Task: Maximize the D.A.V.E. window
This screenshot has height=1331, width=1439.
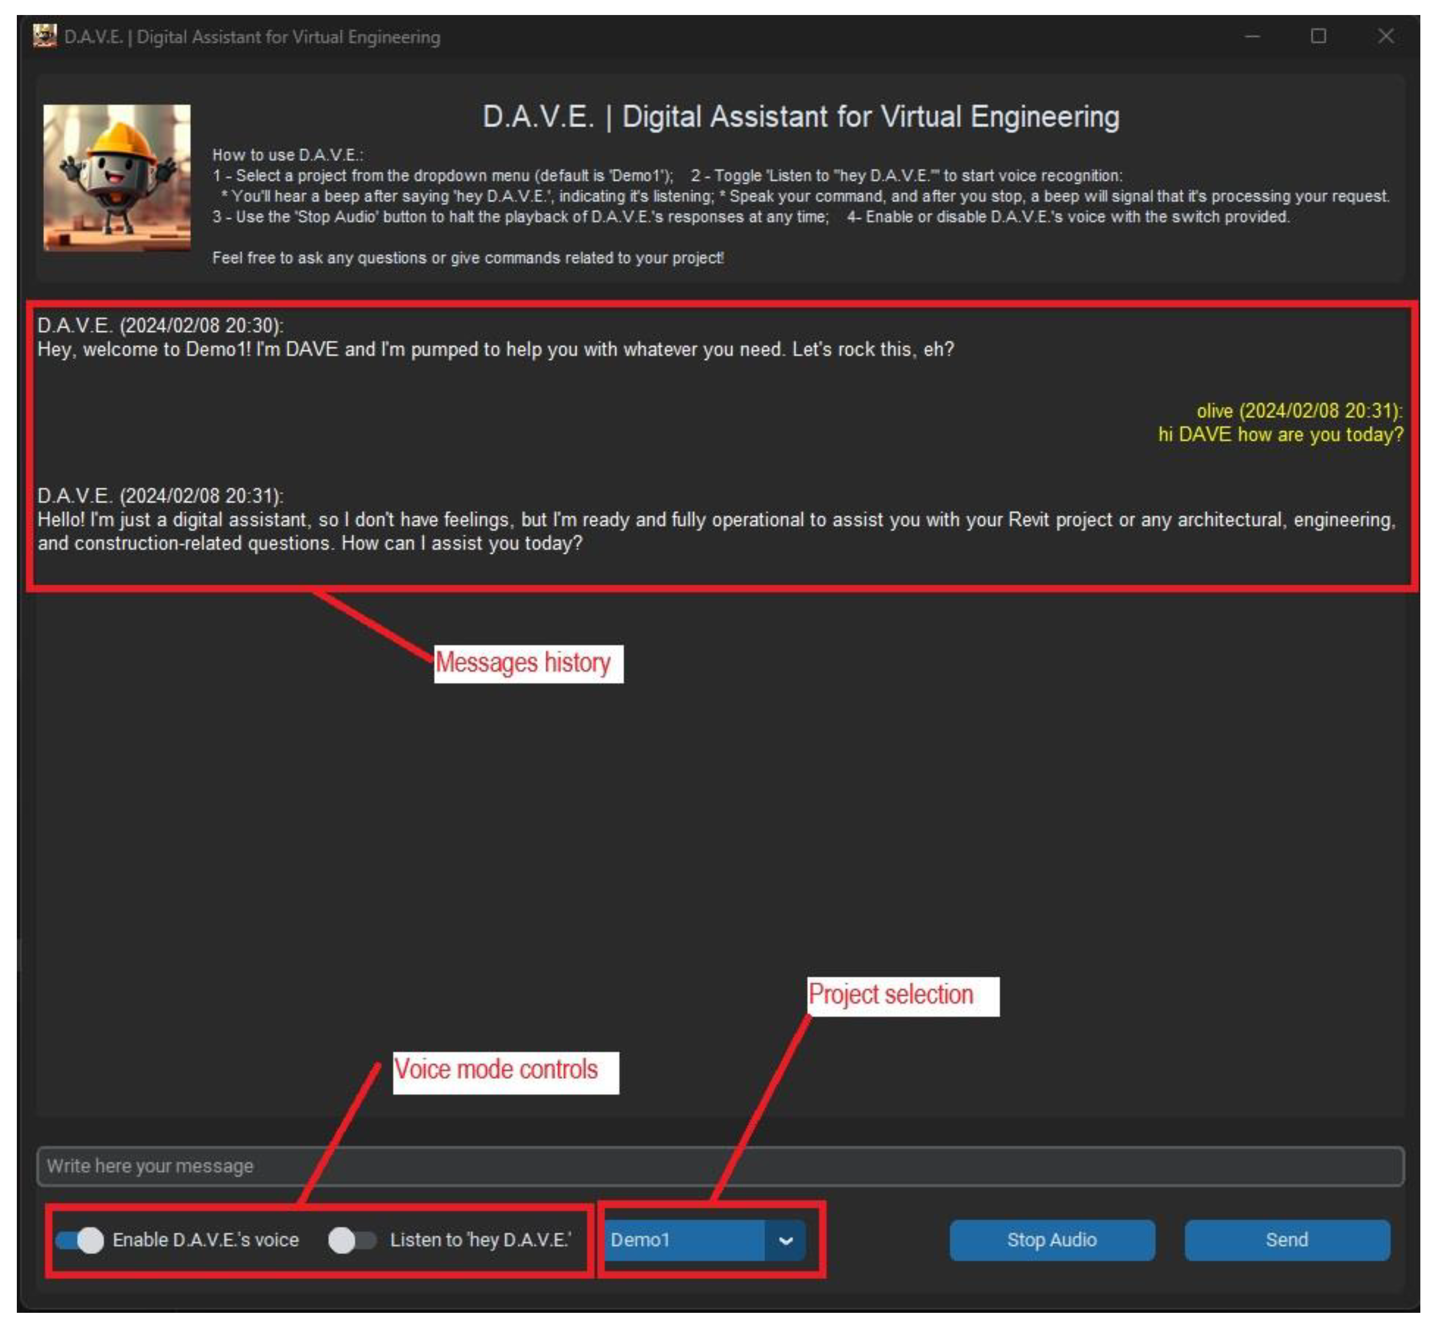Action: point(1318,36)
